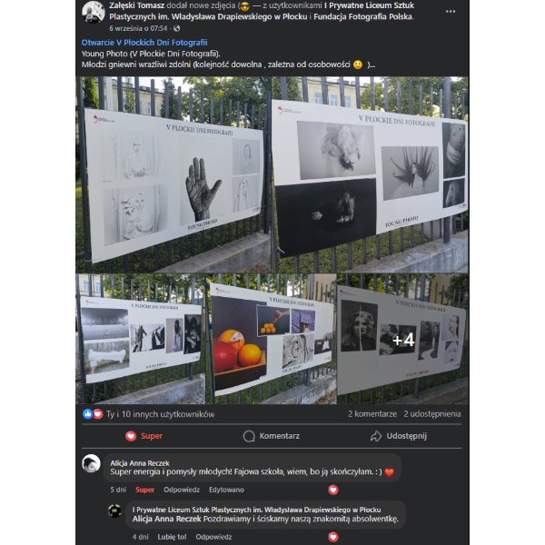
Task: Click the blue like reaction icon
Action: 87,414
